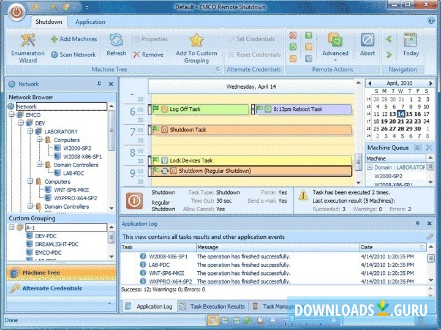
Task: Open the Application Log tab
Action: [x=150, y=306]
